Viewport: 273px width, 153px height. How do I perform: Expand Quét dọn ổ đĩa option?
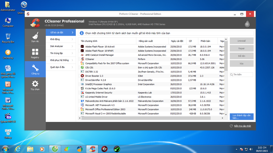[61, 67]
